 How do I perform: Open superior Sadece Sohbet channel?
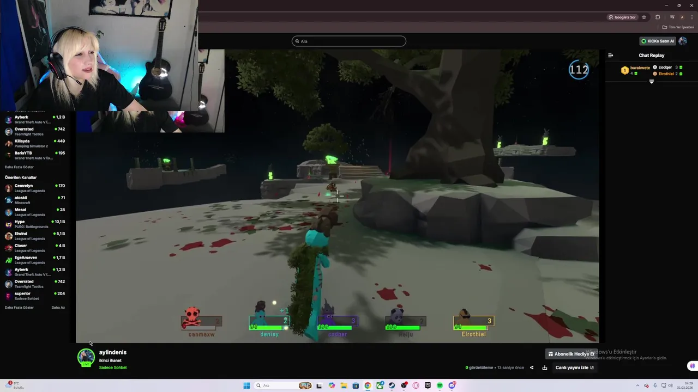[35, 296]
